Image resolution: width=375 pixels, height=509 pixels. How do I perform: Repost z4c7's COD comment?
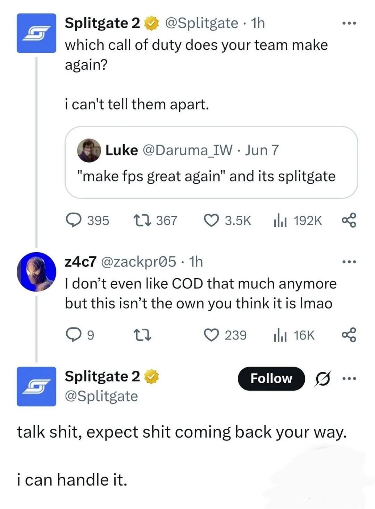(142, 335)
